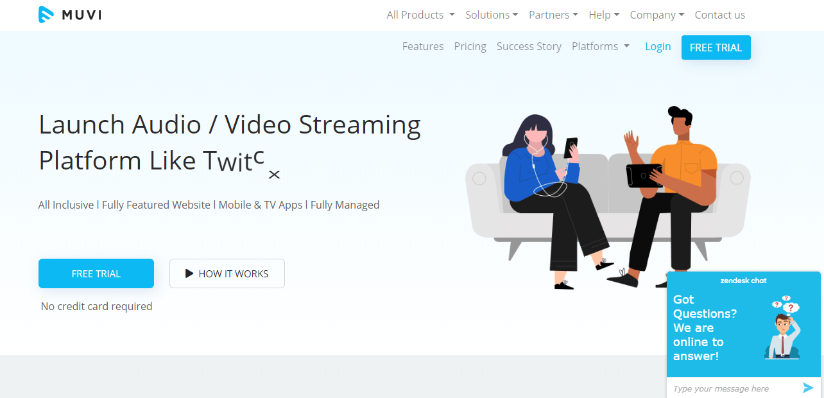View the Success Story link
The height and width of the screenshot is (398, 824).
pos(529,46)
